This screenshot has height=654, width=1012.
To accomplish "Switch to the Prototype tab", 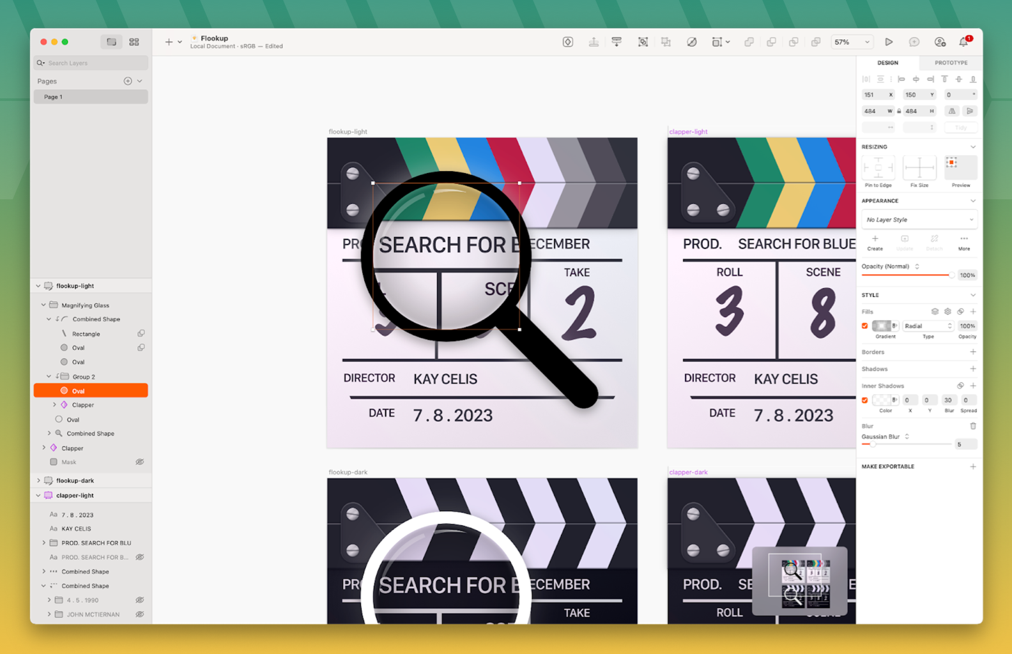I will pyautogui.click(x=951, y=63).
